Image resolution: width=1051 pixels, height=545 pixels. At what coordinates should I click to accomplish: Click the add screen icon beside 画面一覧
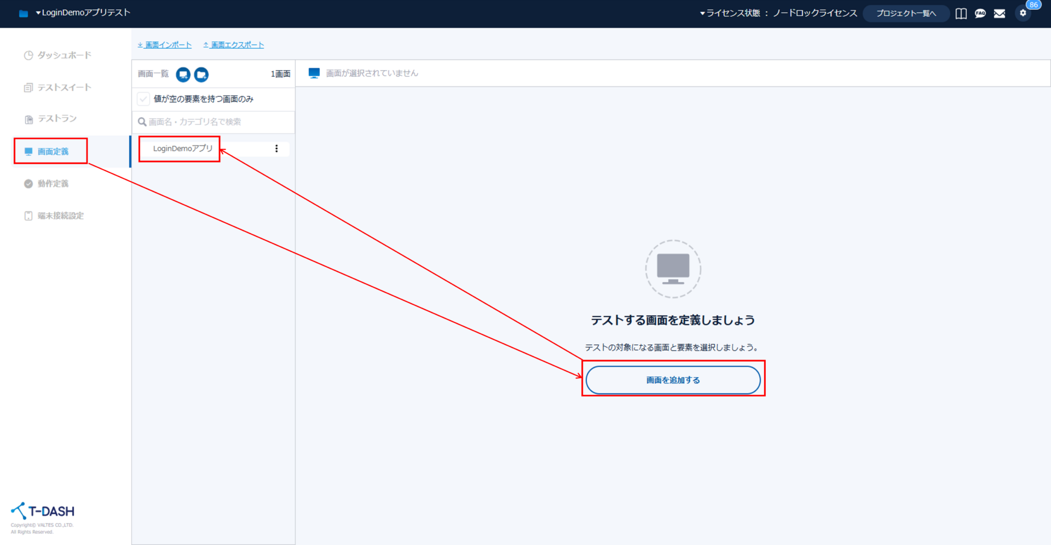pyautogui.click(x=183, y=74)
